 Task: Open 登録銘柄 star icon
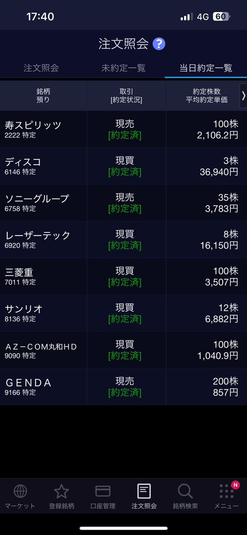point(62,491)
